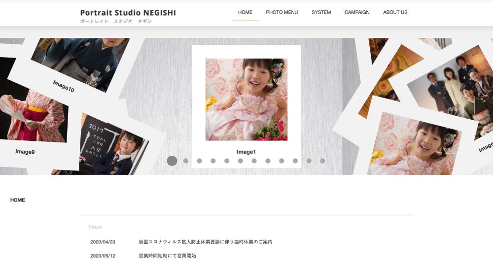493x266 pixels.
Task: Click the Image10 caption label
Action: (64, 86)
